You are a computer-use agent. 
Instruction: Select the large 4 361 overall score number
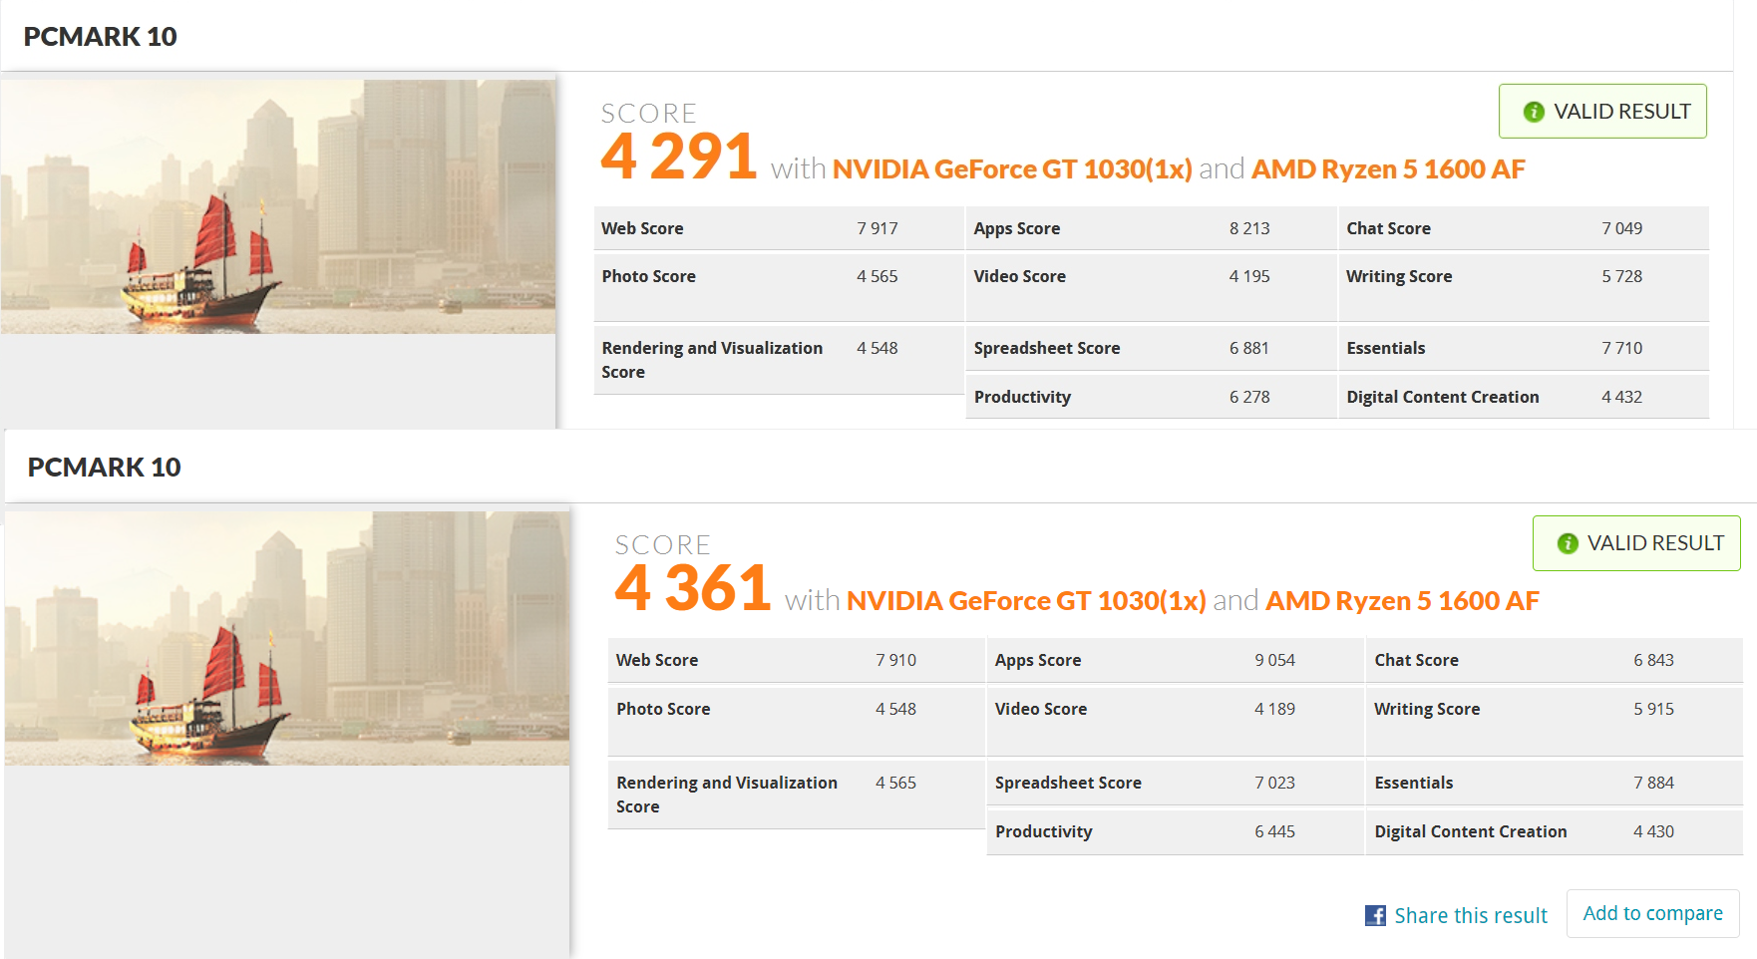point(692,588)
